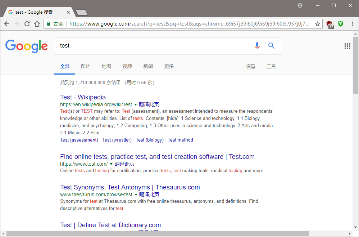Expand the arrow next to en.wikipedia.org URL
359x237 pixels.
136,105
